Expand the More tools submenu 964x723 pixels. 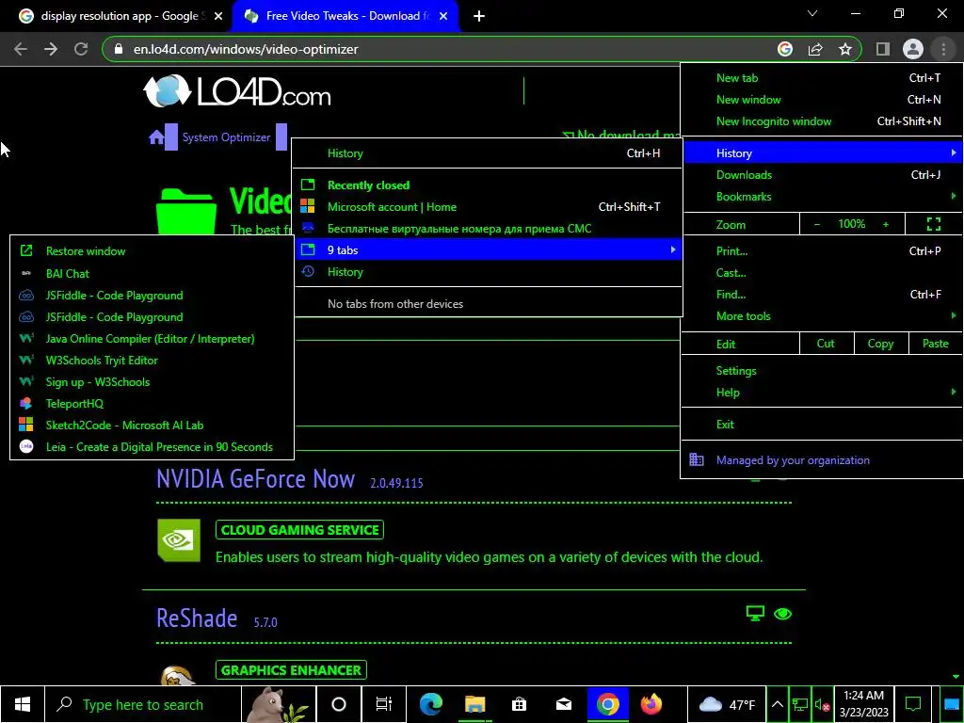coord(822,316)
